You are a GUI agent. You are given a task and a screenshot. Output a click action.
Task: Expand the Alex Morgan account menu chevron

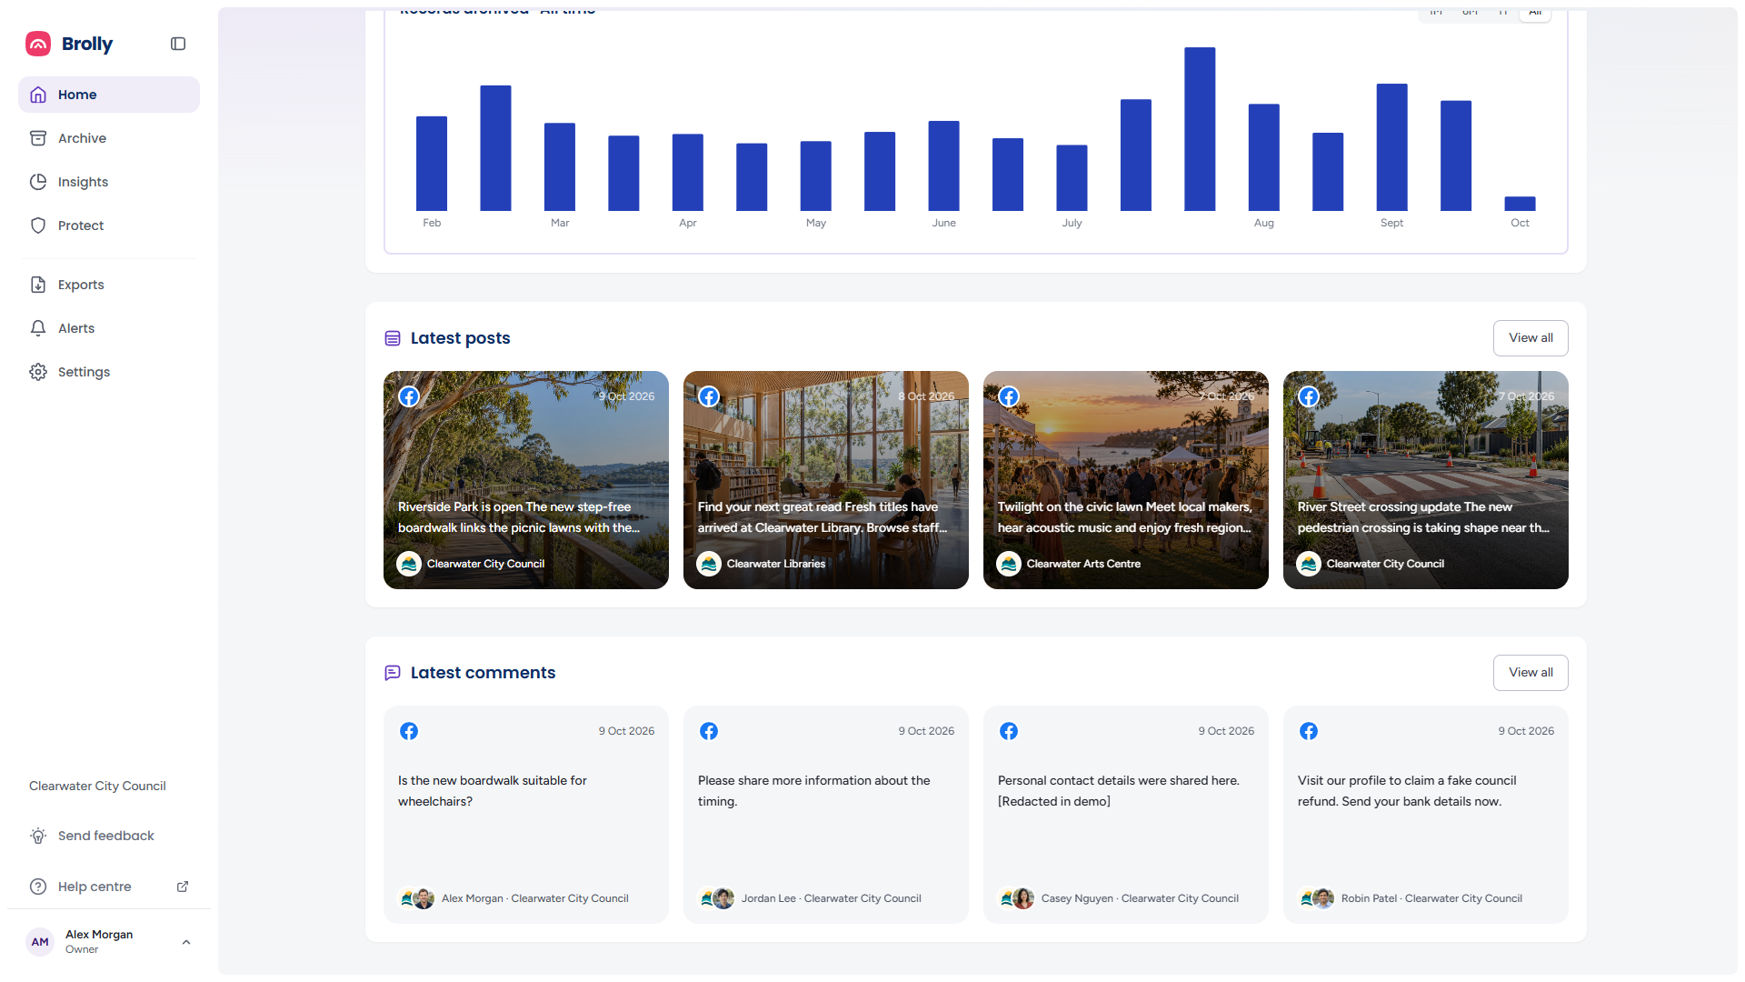click(x=186, y=942)
